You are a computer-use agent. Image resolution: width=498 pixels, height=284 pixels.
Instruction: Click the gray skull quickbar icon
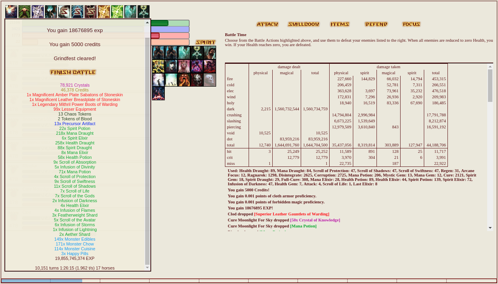point(210,80)
